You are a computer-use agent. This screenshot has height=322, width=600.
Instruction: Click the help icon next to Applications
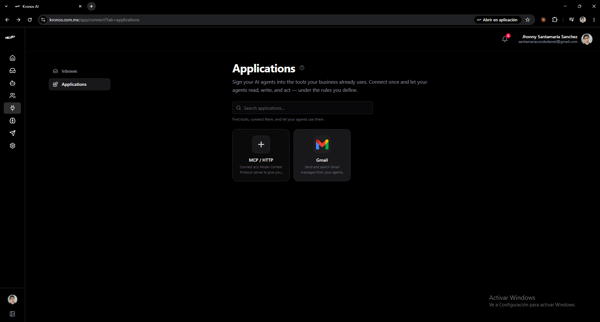[x=302, y=68]
